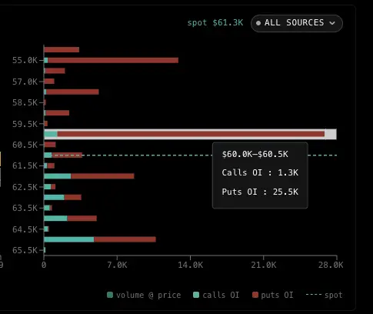
Task: Click the dark green volume legend square
Action: pos(110,295)
